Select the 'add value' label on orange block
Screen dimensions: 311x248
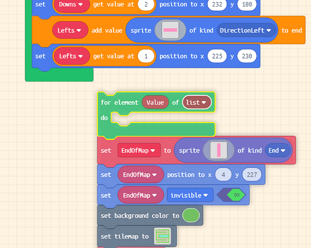pos(107,31)
